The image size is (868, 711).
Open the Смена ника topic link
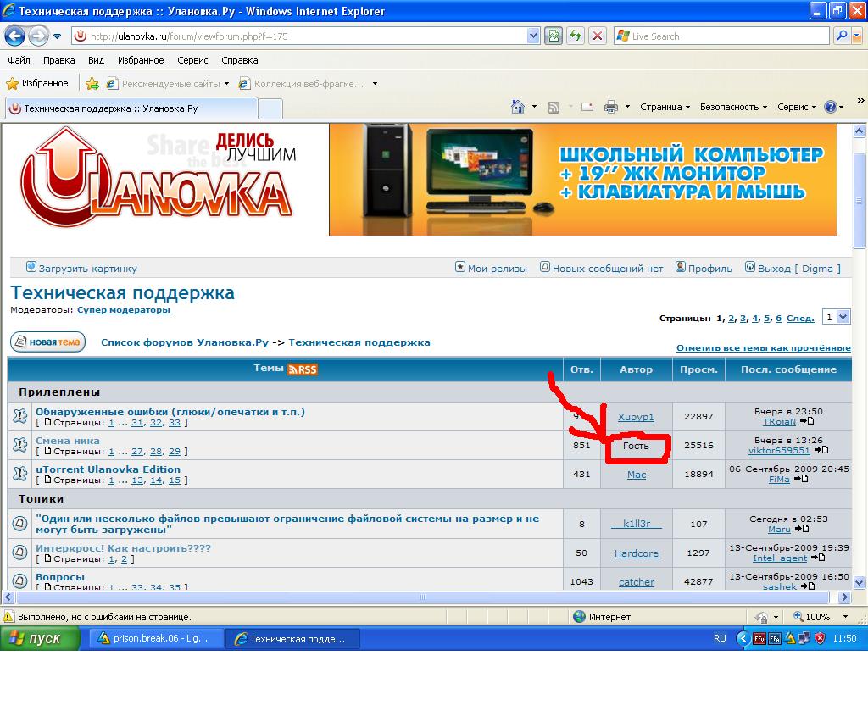[x=67, y=441]
